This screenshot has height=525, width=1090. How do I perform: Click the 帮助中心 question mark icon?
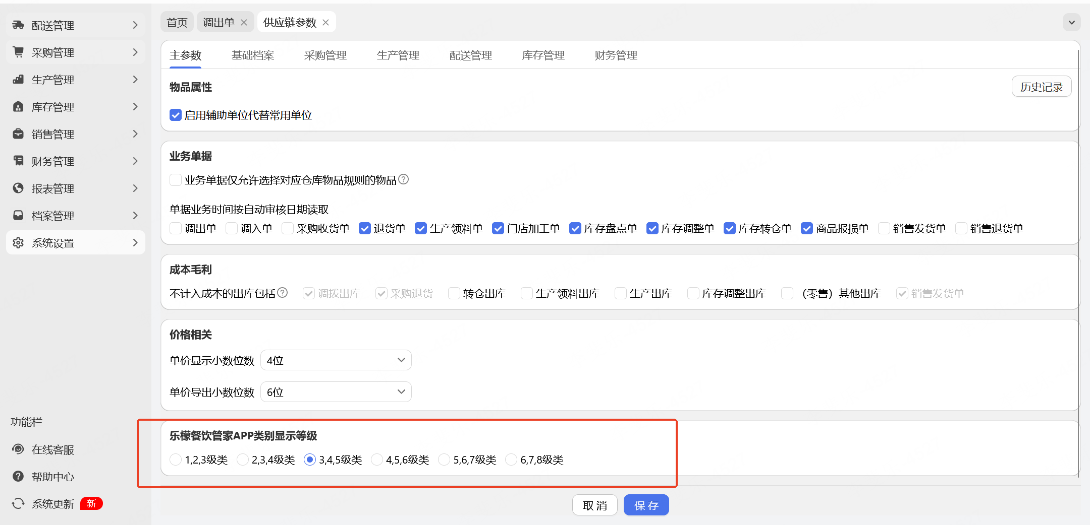(x=18, y=476)
